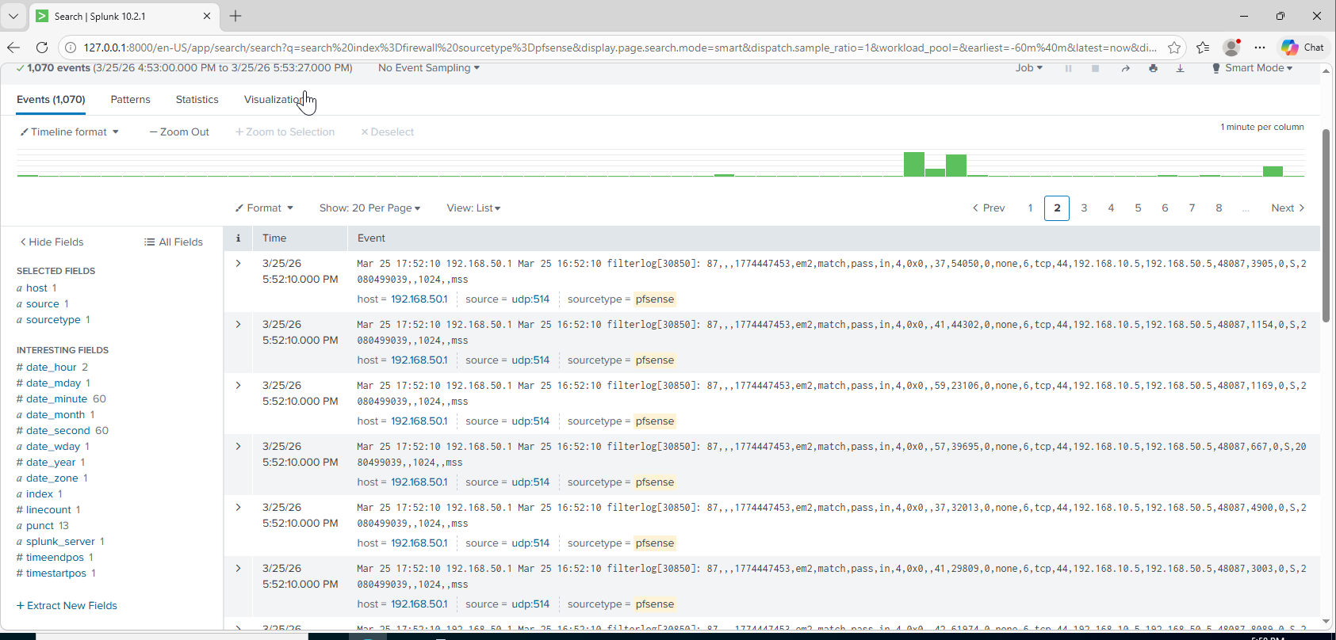Jump to results page 3

(1084, 208)
